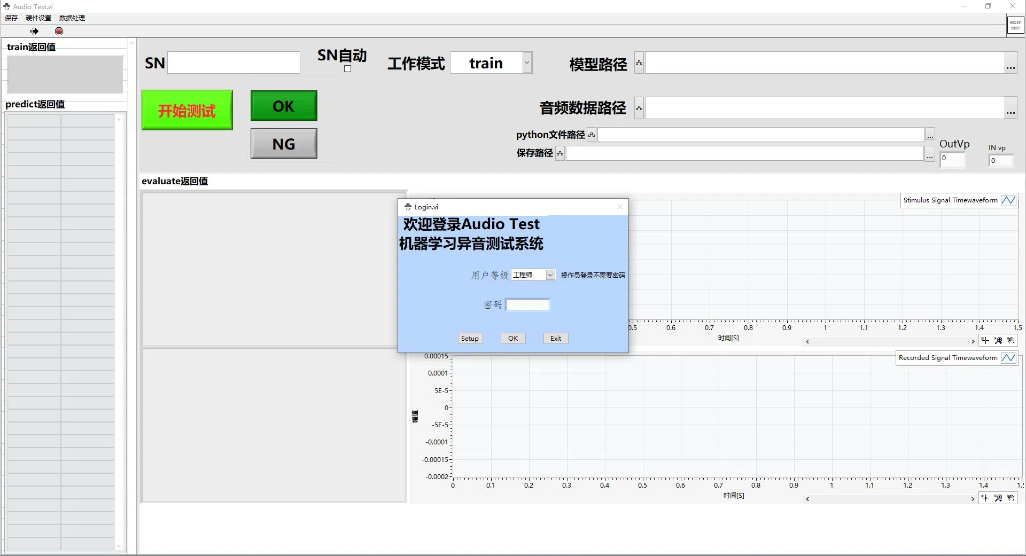Click the train返回值 indicator box
Screen dimensions: 1026x556
[x=65, y=74]
